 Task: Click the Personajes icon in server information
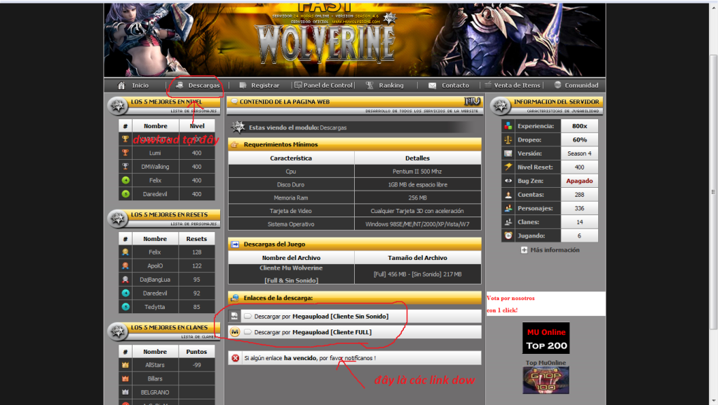(508, 208)
